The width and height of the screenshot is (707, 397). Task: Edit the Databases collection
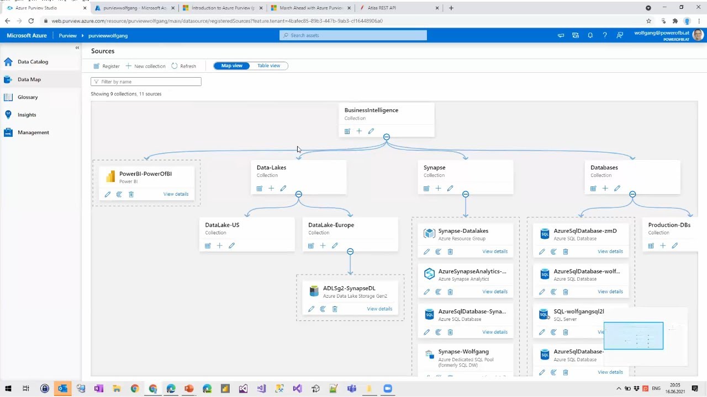[x=617, y=189]
